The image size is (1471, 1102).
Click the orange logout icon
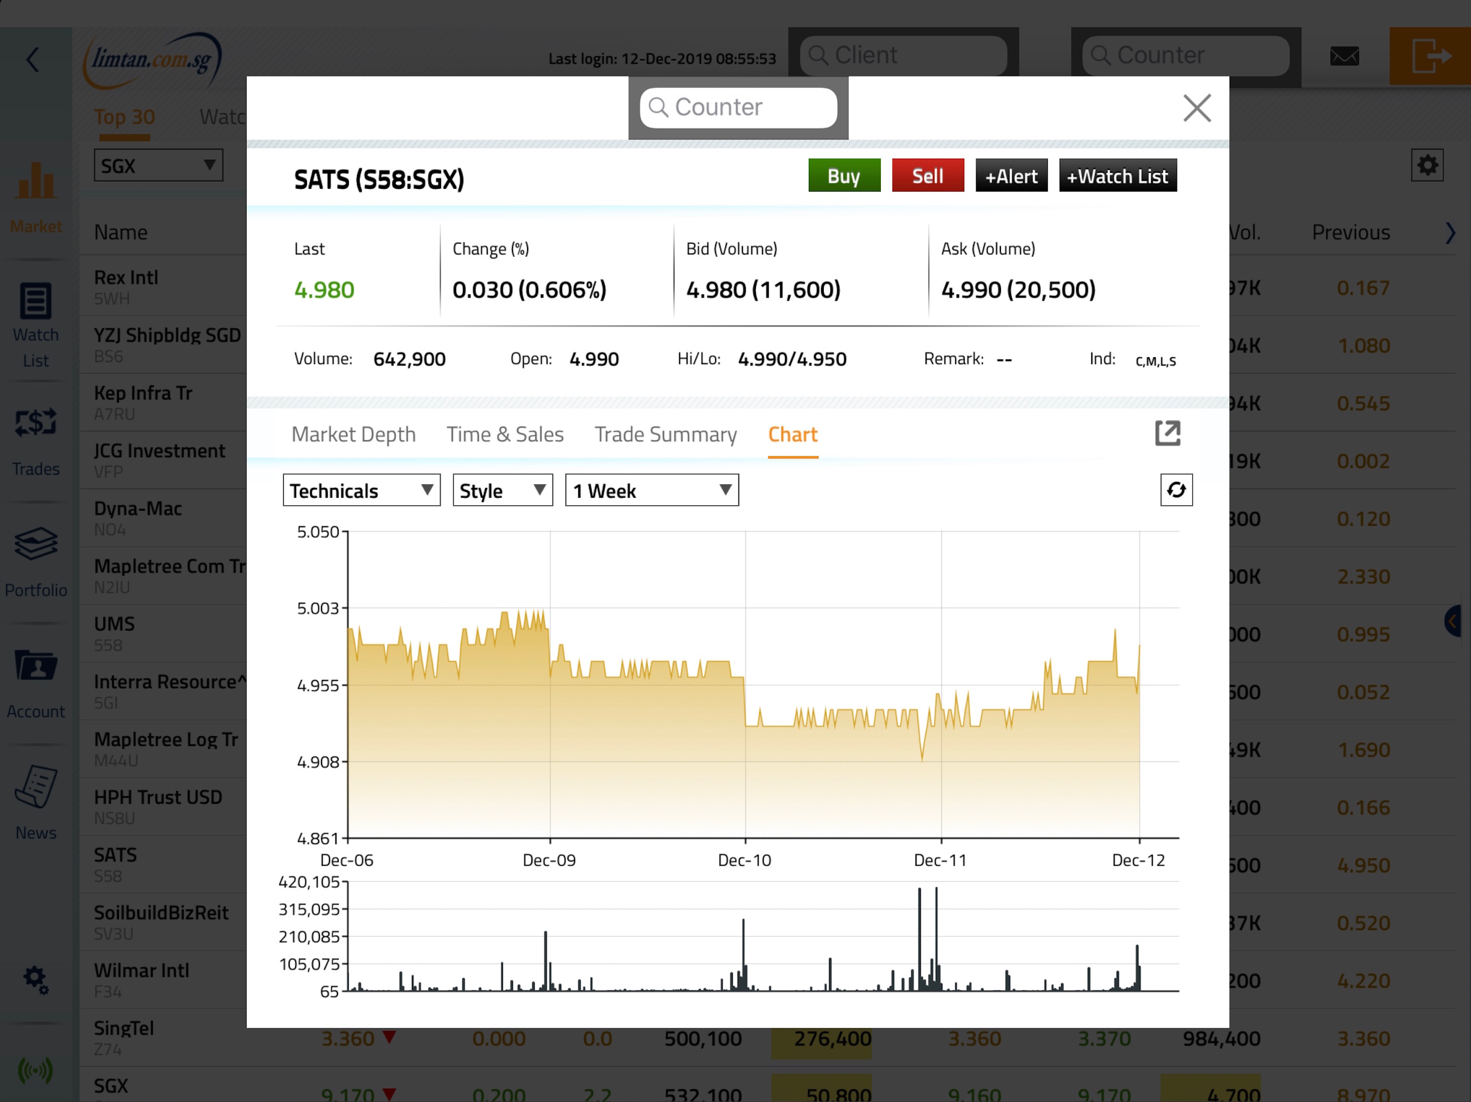pyautogui.click(x=1430, y=56)
